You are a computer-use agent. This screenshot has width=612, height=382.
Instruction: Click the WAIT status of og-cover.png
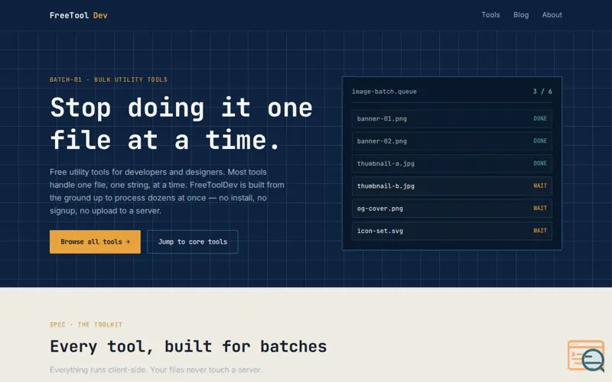[x=540, y=208]
